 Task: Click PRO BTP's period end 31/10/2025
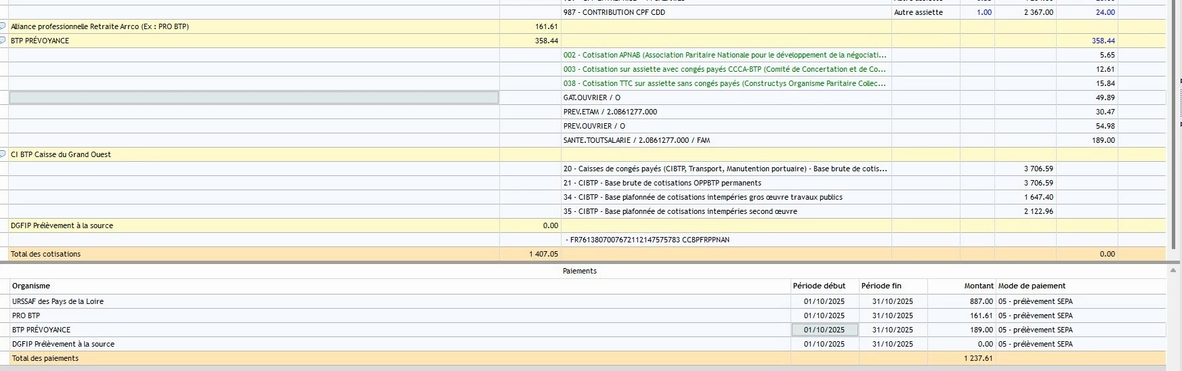click(x=892, y=315)
